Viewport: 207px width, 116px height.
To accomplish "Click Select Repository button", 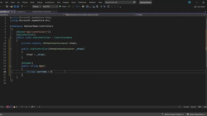I will [196, 114].
